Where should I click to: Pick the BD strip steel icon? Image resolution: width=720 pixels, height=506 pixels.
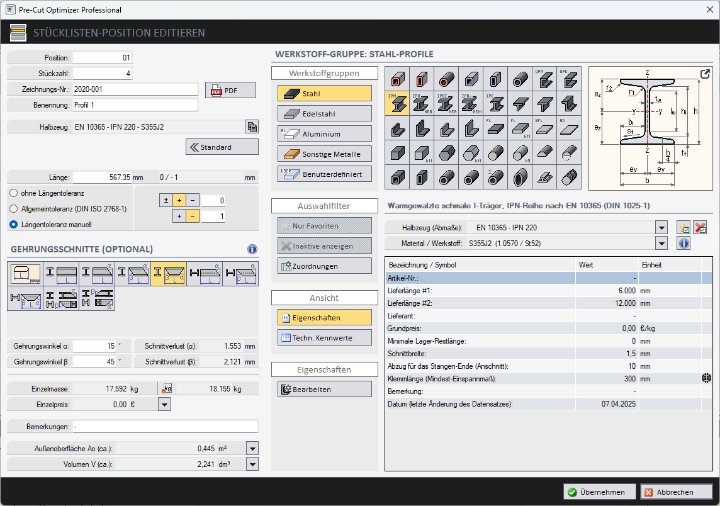pos(569,128)
